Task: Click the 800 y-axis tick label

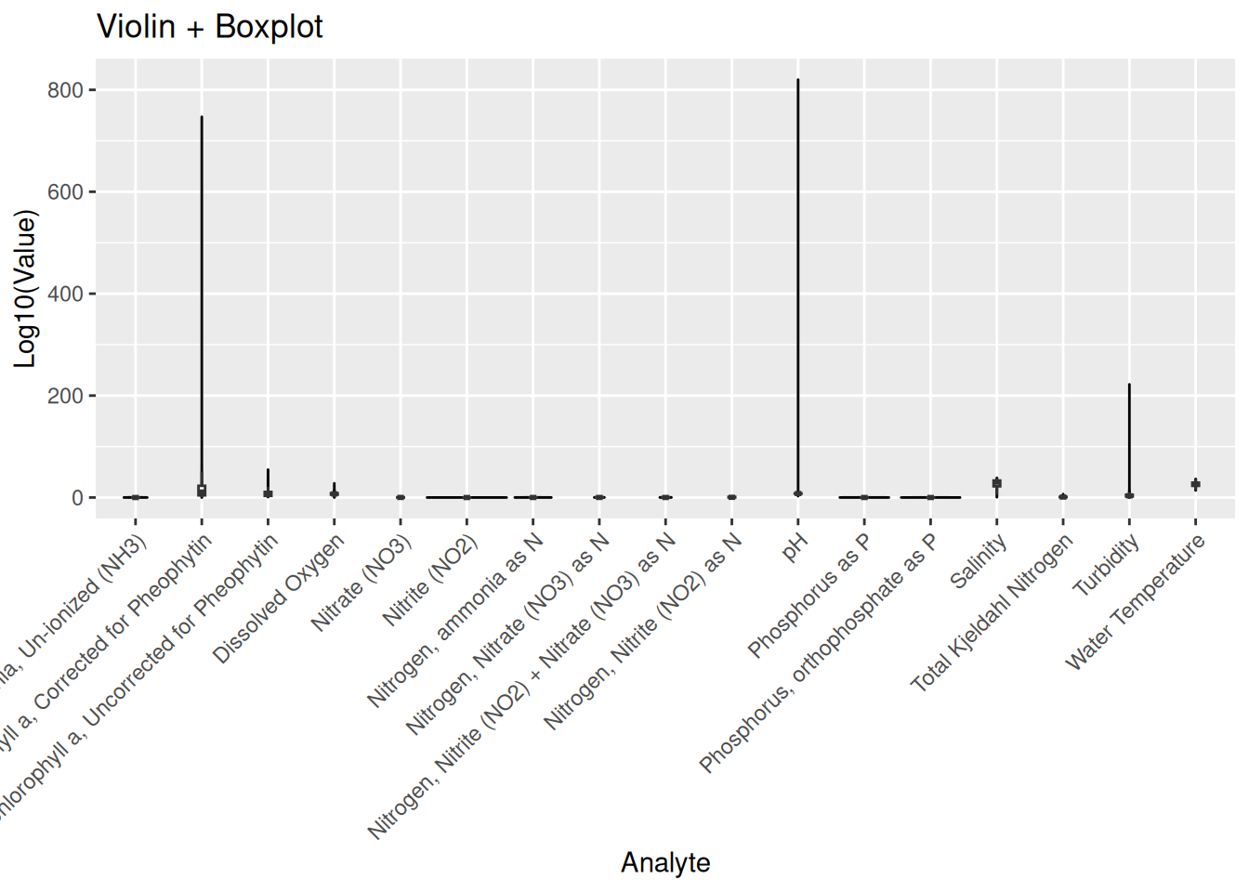Action: click(x=65, y=90)
